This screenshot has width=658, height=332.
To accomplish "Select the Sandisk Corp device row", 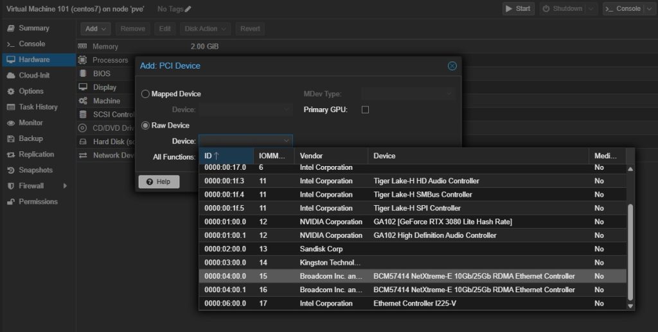I will point(413,249).
